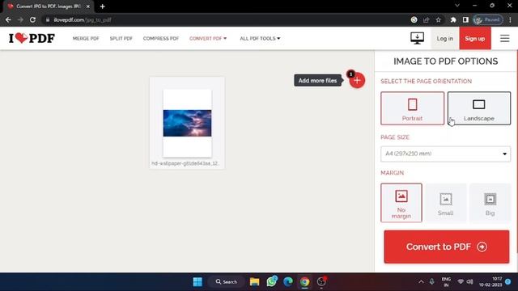The width and height of the screenshot is (518, 291).
Task: Open File Explorer from the taskbar
Action: (254, 282)
